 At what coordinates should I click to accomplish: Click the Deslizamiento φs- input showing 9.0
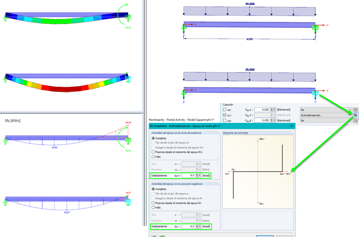(x=188, y=227)
